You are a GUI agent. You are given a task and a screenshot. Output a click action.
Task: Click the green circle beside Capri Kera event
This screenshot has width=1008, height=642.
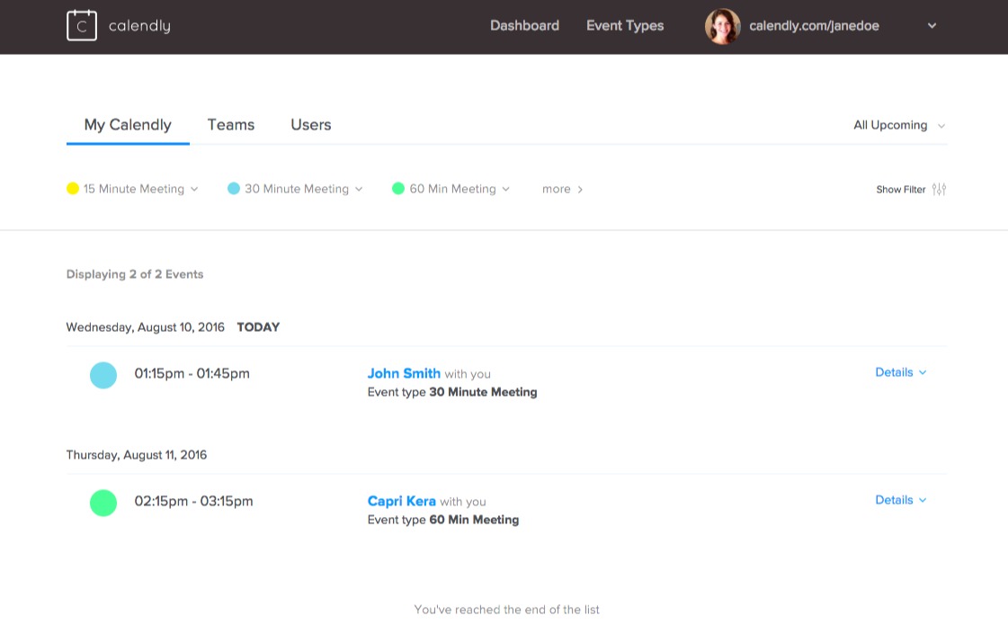103,503
